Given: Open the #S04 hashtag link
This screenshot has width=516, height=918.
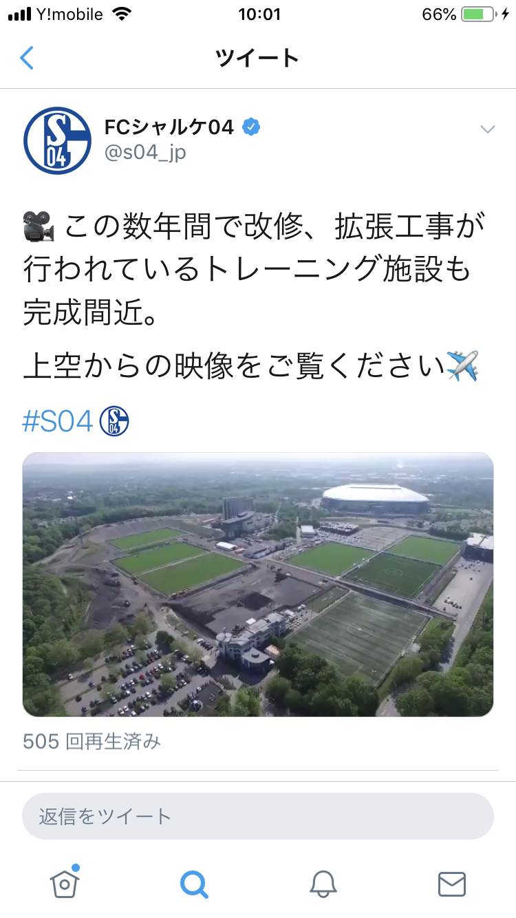Looking at the screenshot, I should pos(58,422).
